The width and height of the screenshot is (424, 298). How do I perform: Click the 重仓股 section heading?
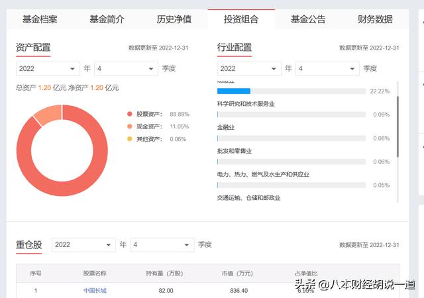click(x=29, y=245)
